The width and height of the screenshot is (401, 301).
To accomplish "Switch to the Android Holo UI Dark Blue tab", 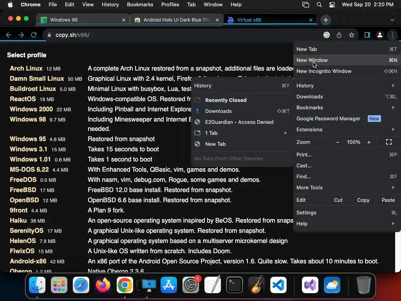I will (x=176, y=20).
